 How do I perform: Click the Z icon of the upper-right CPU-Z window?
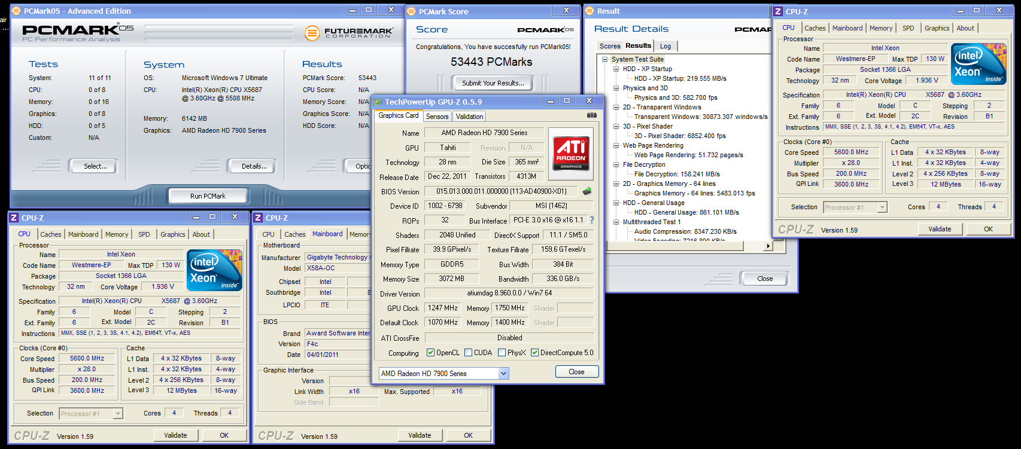click(x=778, y=11)
